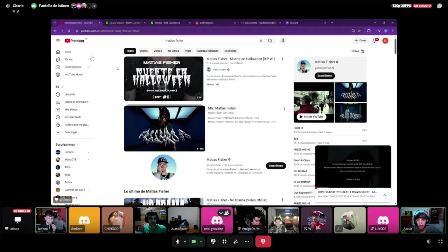448x252 pixels.
Task: Select the Todos filter chip
Action: click(x=130, y=51)
